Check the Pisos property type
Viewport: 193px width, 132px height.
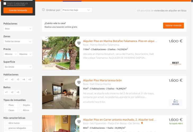pos(6,105)
